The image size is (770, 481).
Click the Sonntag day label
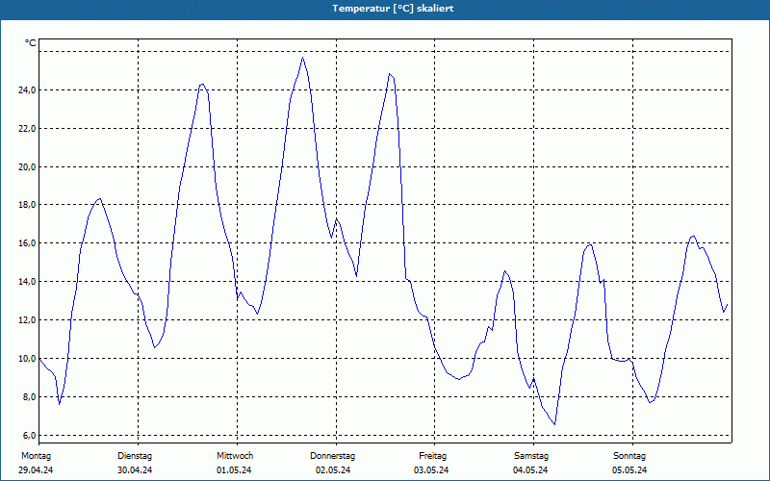coord(629,456)
